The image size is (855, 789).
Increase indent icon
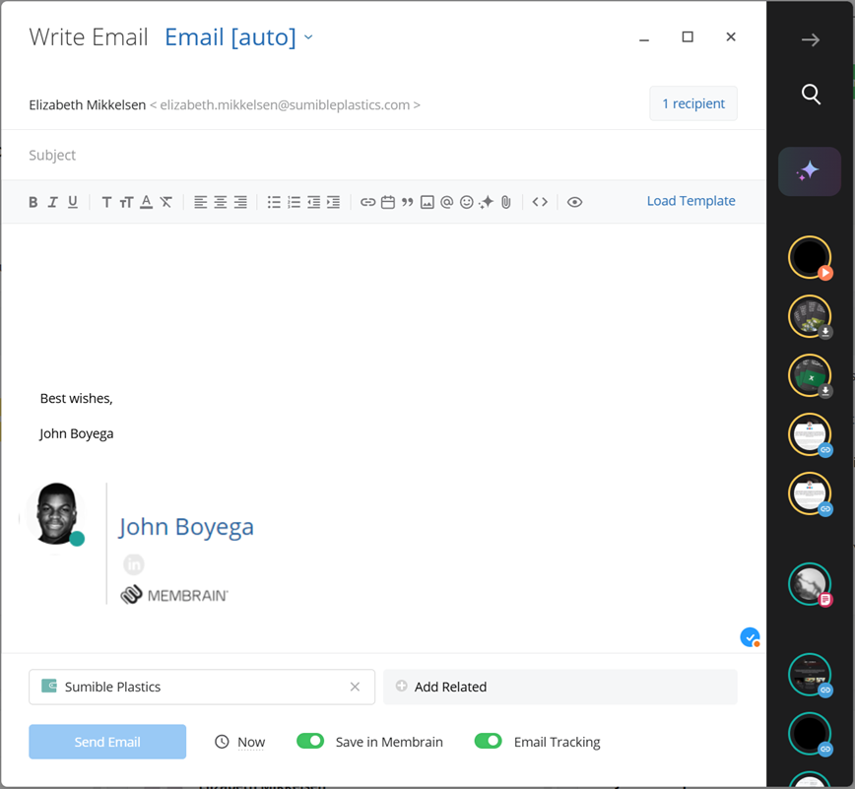tap(334, 202)
